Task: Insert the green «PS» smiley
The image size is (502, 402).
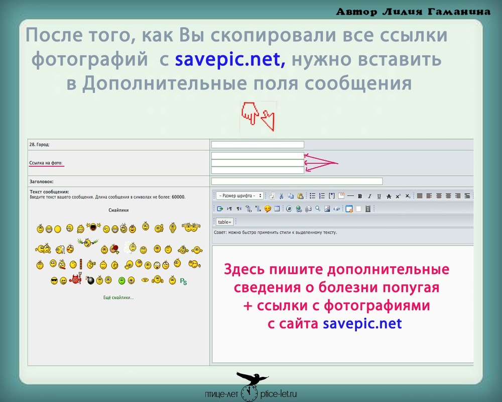Action: coord(183,281)
